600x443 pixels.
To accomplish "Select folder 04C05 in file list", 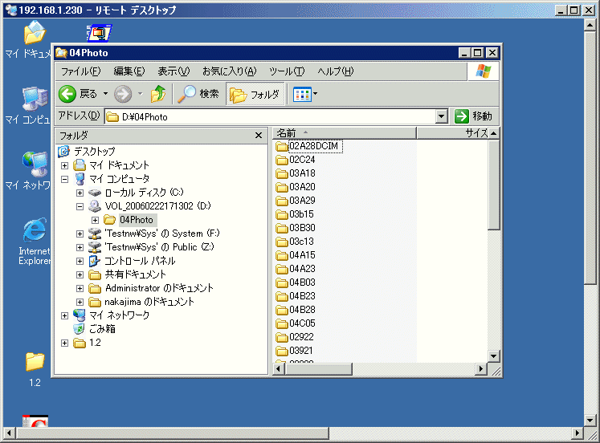I will click(x=302, y=323).
